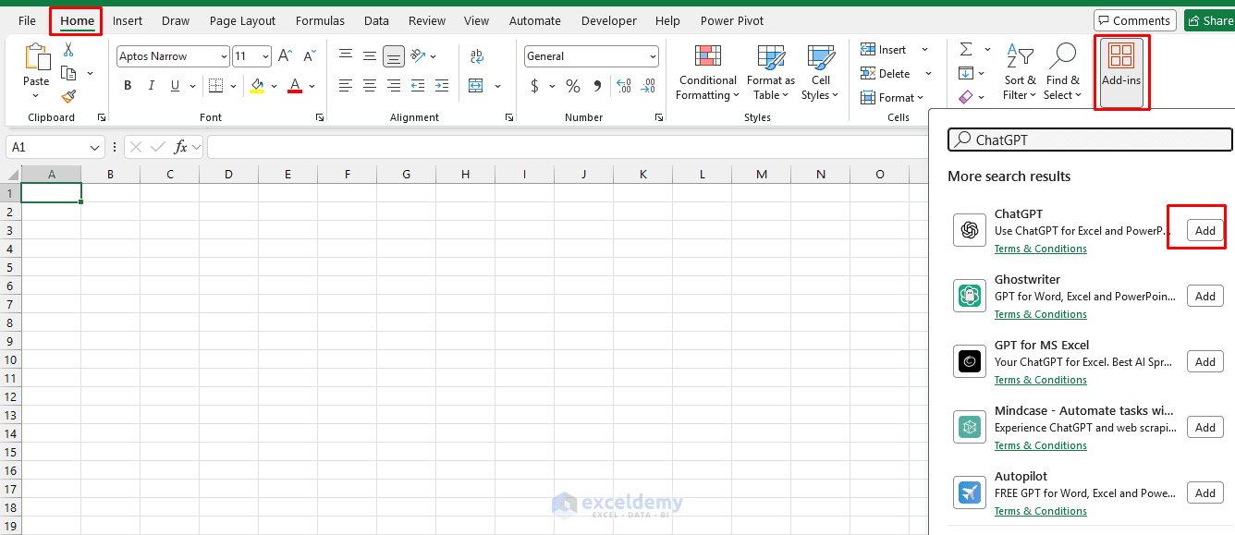Switch to the Page Layout tab

point(242,20)
